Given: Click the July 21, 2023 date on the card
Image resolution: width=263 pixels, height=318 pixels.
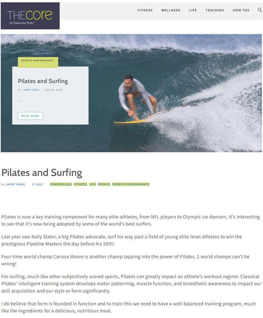Looking at the screenshot, I should [54, 90].
